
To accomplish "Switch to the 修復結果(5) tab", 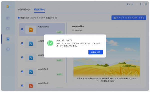I will tap(39, 9).
